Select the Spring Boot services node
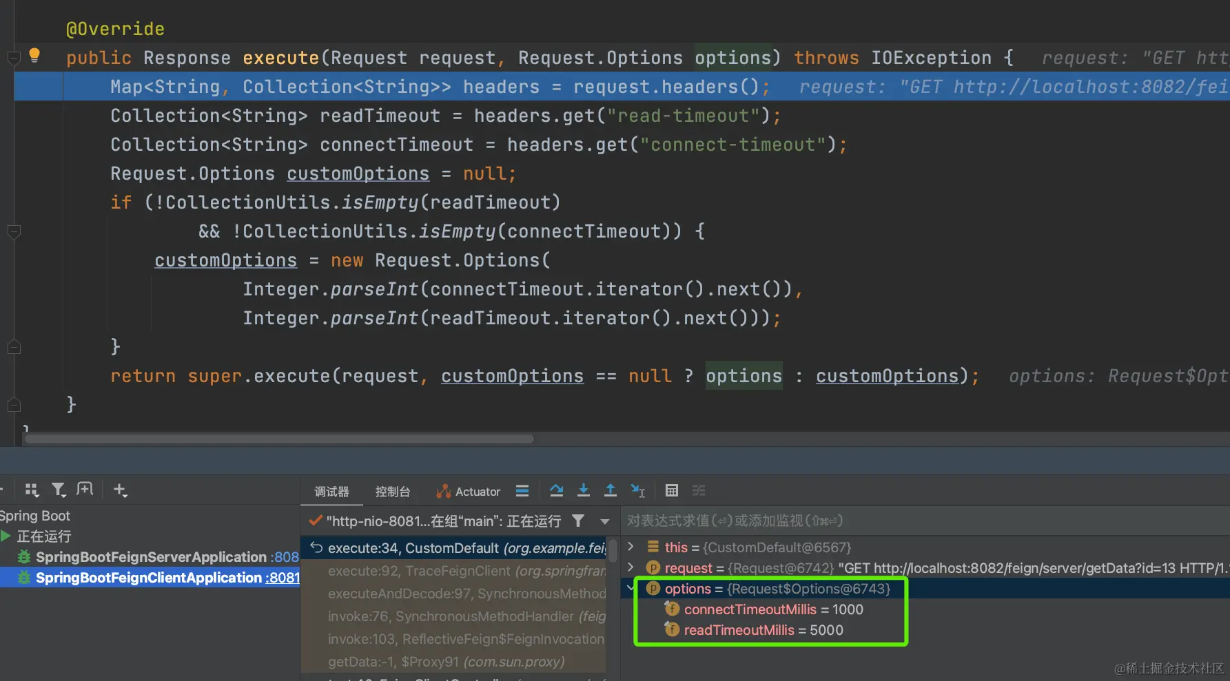Image resolution: width=1230 pixels, height=681 pixels. [x=35, y=515]
